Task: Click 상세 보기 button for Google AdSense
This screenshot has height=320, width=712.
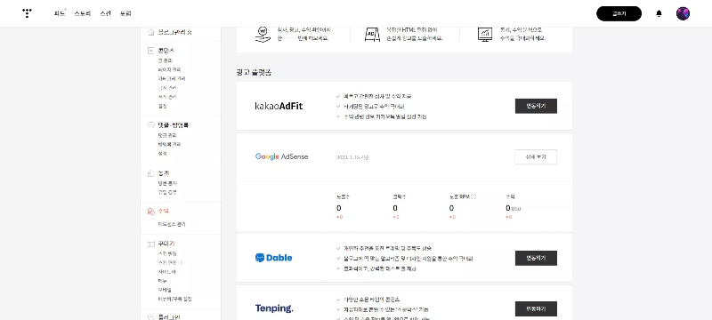Action: point(536,156)
